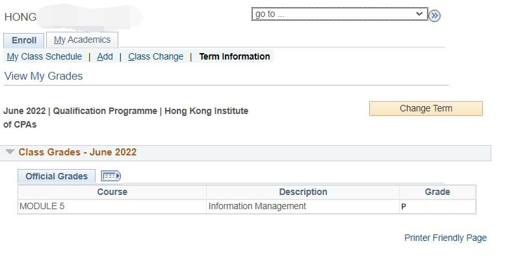Open the 'go to ...' dropdown
Image resolution: width=505 pixels, height=261 pixels.
click(340, 14)
